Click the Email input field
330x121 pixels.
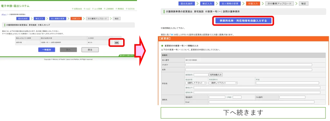tap(262, 102)
